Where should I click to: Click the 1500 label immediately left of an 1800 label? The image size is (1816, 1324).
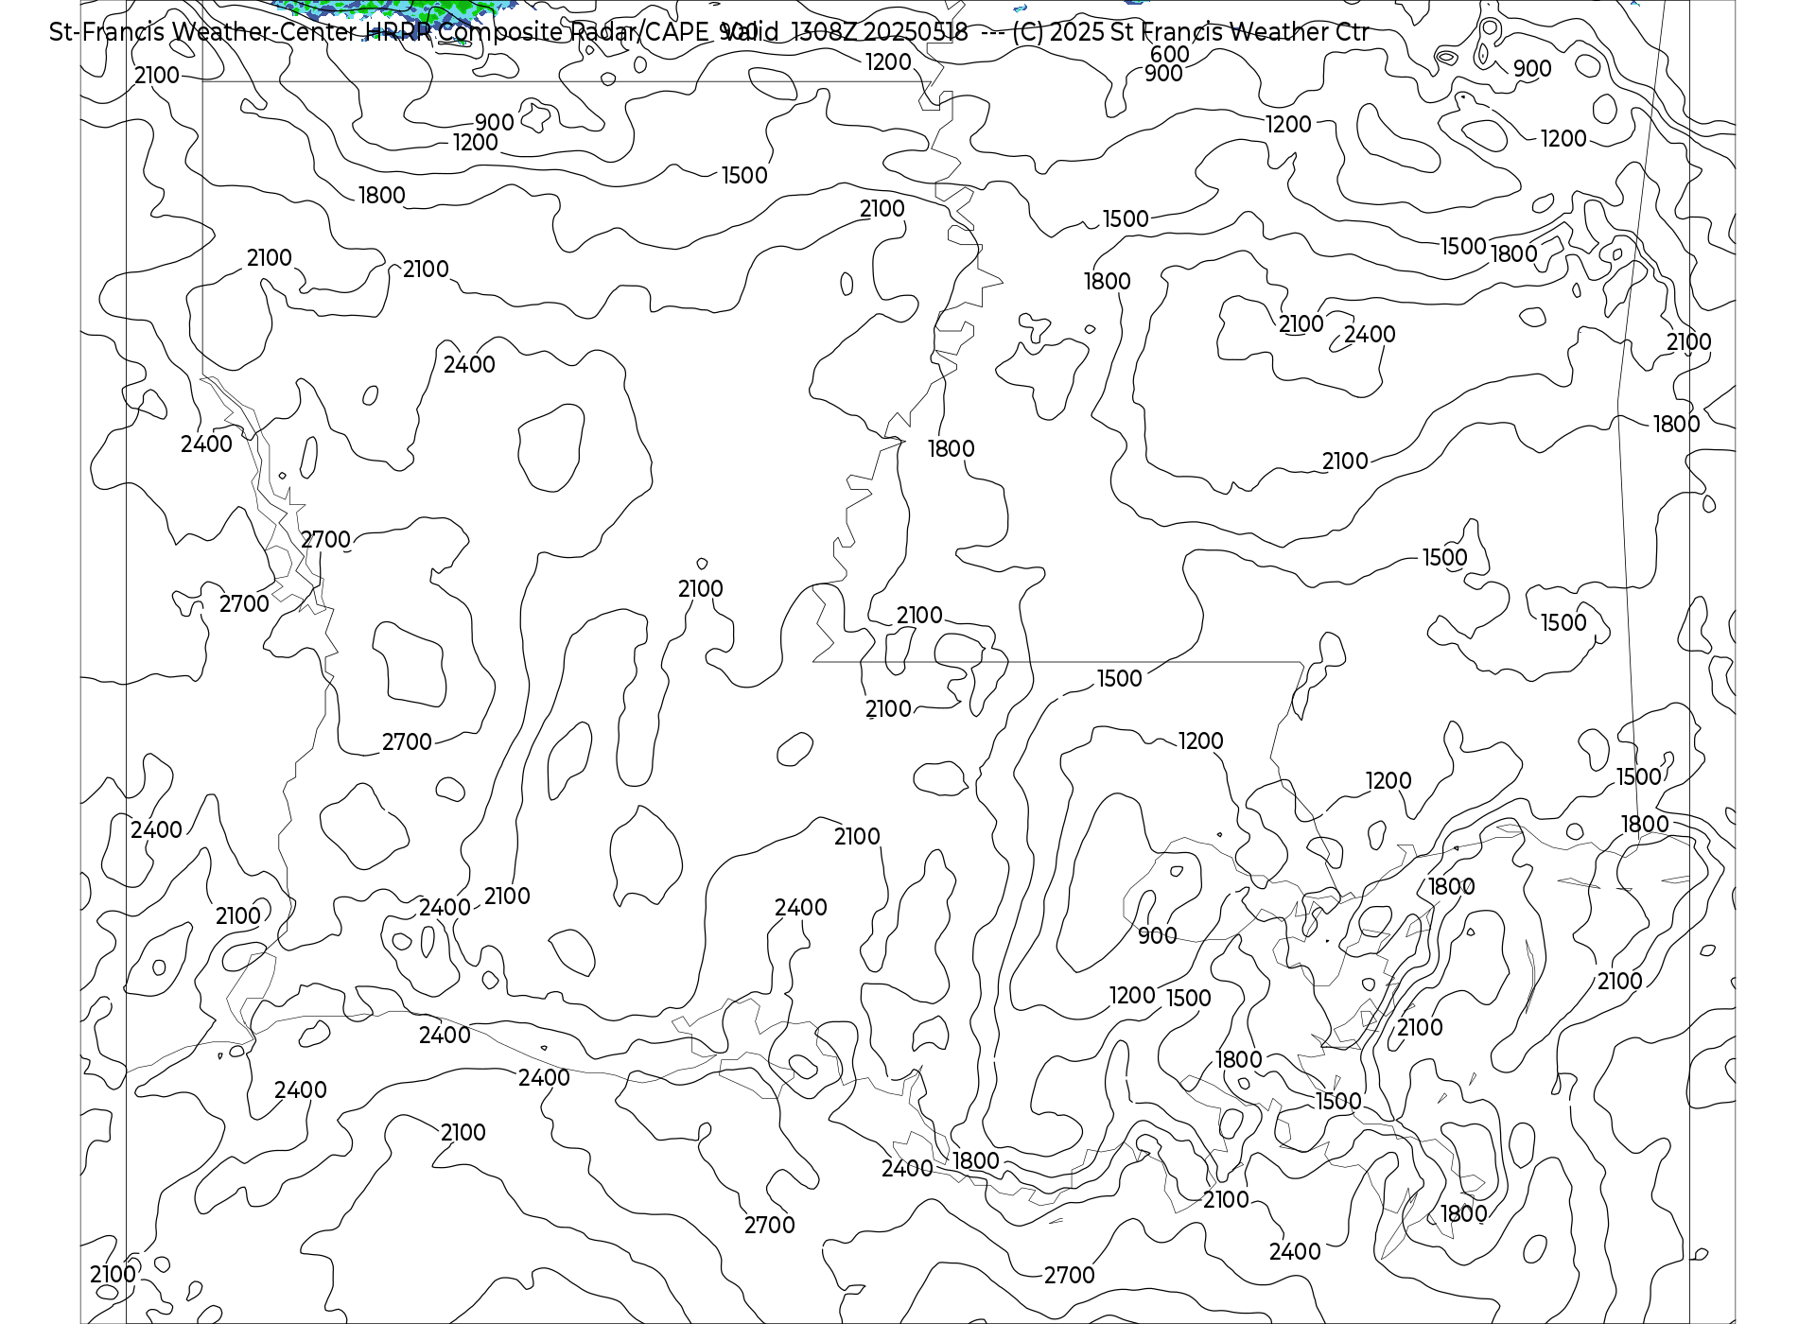(1463, 247)
